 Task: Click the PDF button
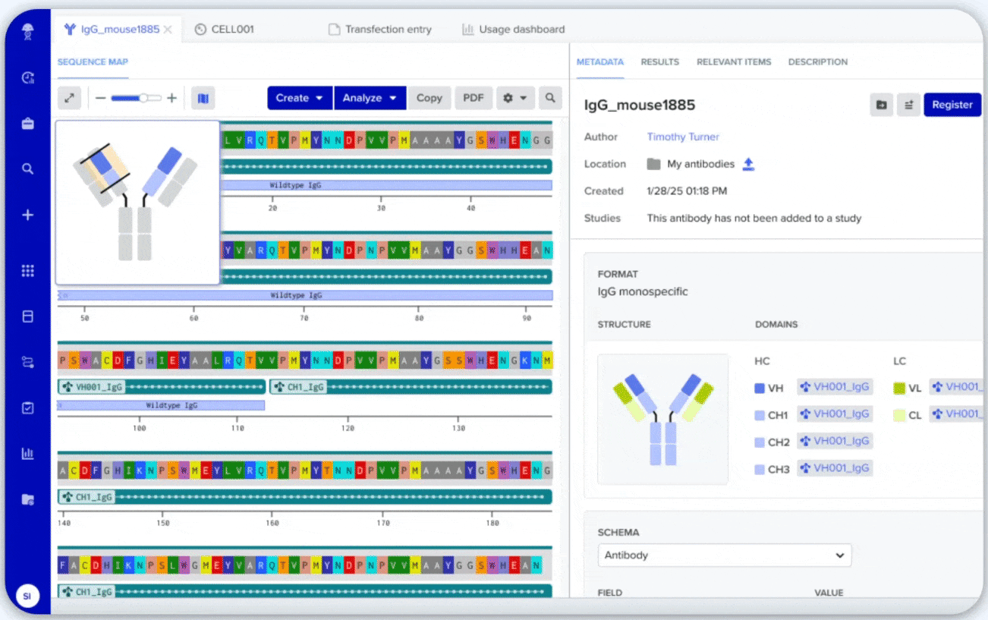(474, 98)
